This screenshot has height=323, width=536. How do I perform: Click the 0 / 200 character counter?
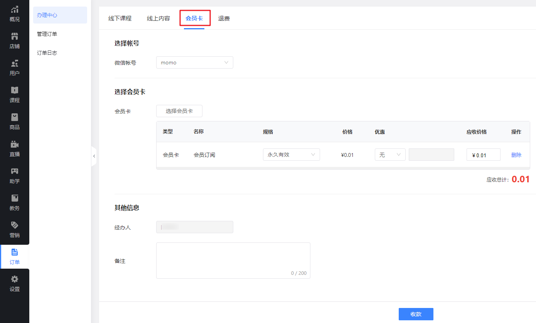tap(299, 273)
